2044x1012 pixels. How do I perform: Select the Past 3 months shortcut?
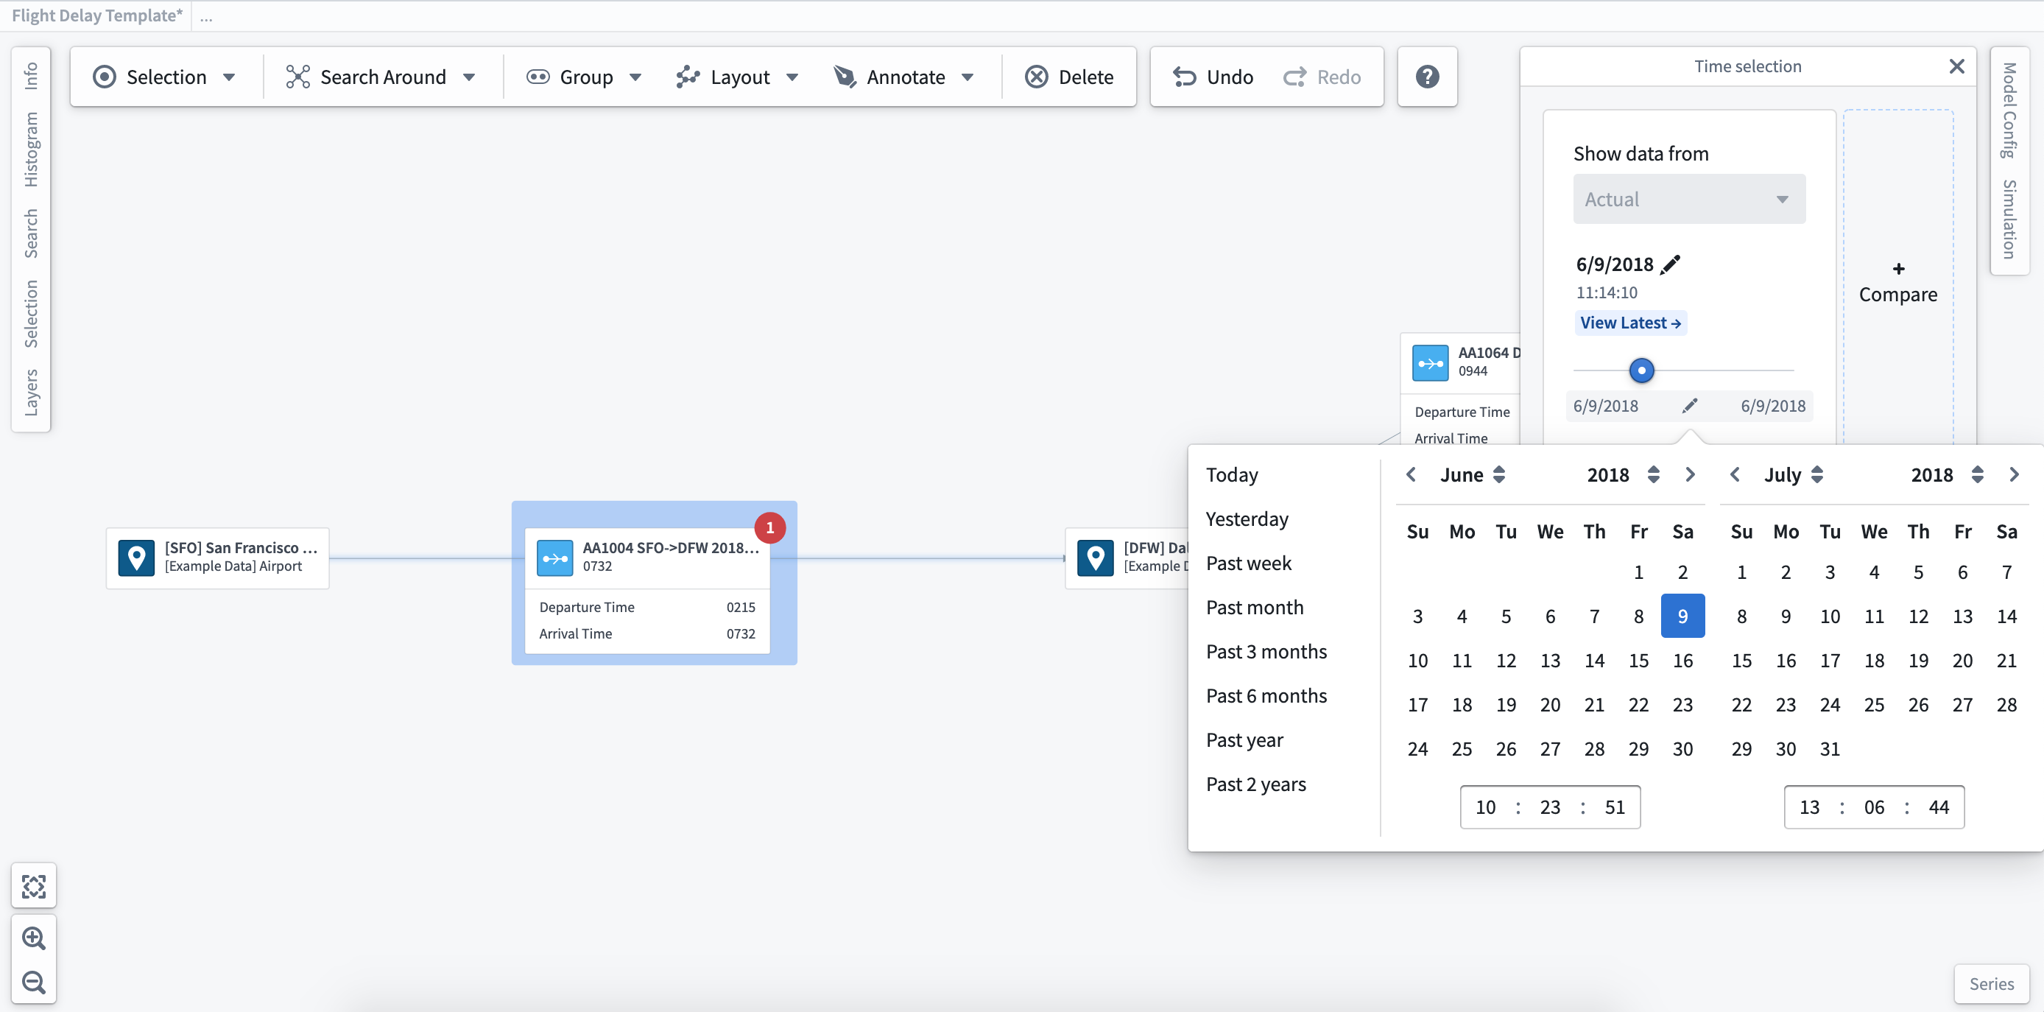[x=1266, y=652]
